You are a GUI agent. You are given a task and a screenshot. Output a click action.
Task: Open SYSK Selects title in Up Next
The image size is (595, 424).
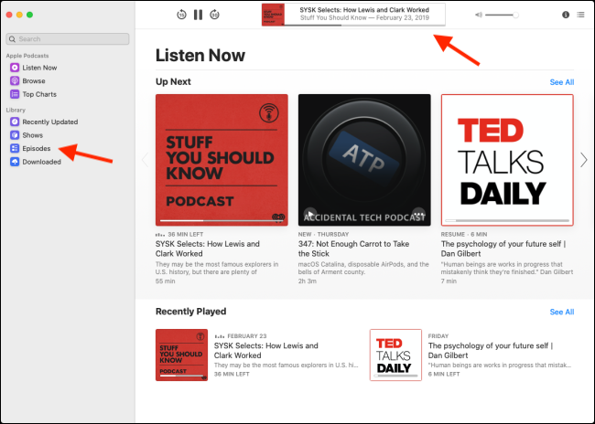click(208, 249)
